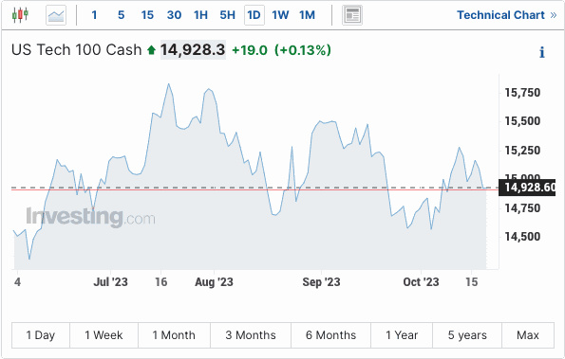This screenshot has width=565, height=359.
Task: Click the 15,750 axis label
Action: click(x=522, y=93)
